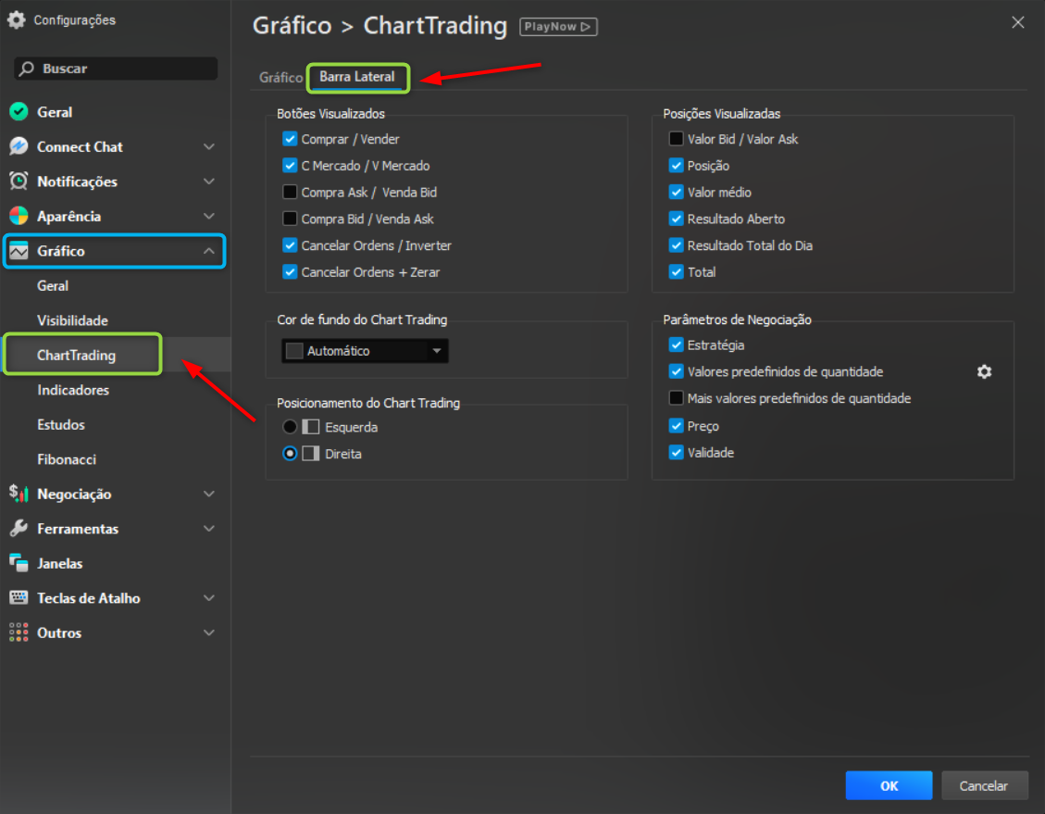Image resolution: width=1045 pixels, height=814 pixels.
Task: Open the Automático background color dropdown
Action: point(436,351)
